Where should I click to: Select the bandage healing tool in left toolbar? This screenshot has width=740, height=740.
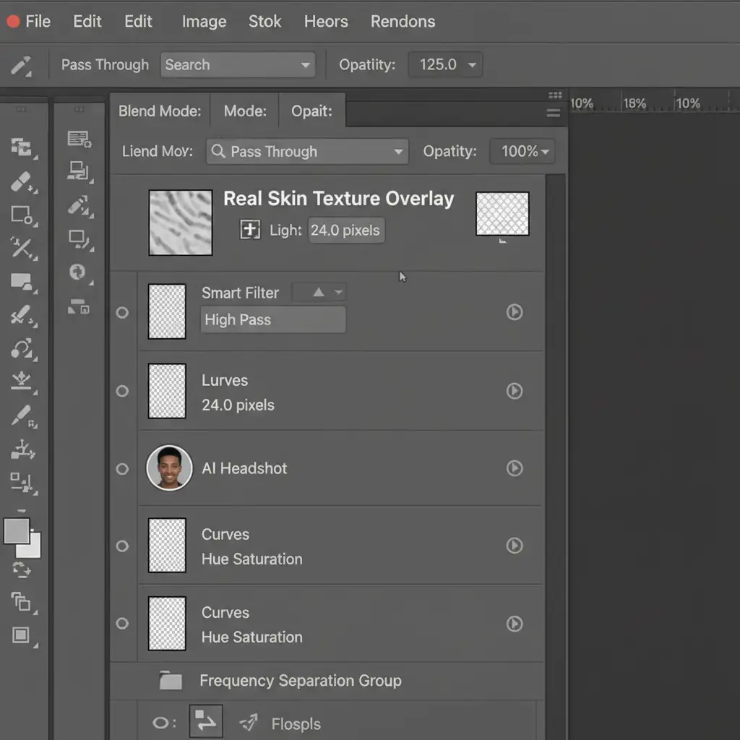pyautogui.click(x=22, y=181)
